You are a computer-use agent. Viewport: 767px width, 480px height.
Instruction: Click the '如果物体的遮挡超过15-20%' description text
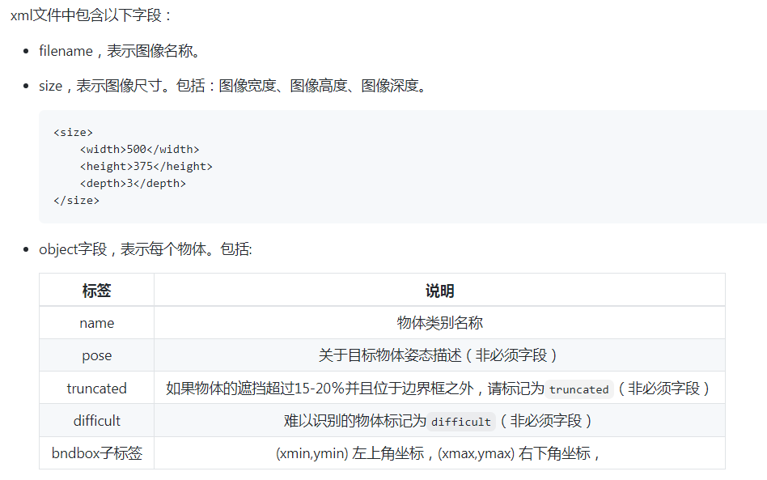tap(354, 389)
